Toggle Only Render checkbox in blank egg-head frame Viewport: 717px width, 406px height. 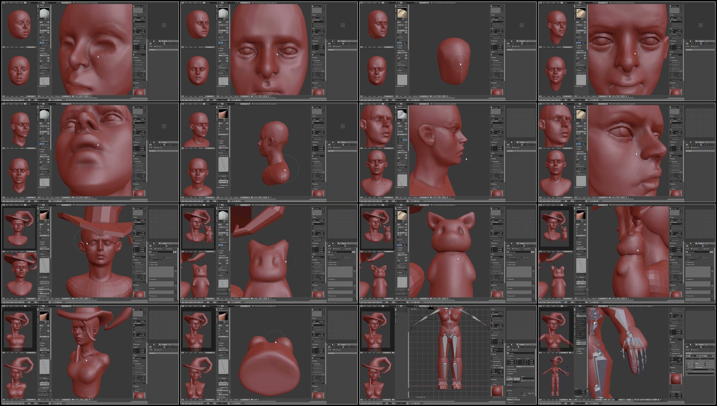(x=492, y=60)
